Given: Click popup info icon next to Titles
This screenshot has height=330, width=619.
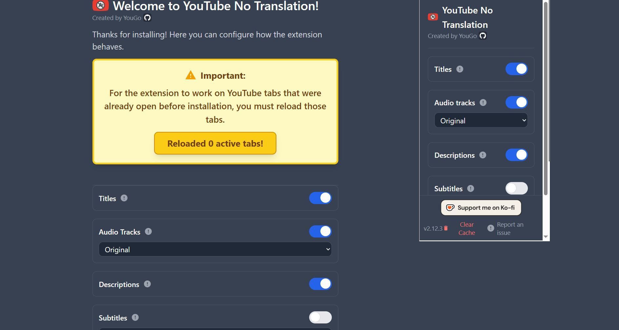Looking at the screenshot, I should tap(460, 69).
